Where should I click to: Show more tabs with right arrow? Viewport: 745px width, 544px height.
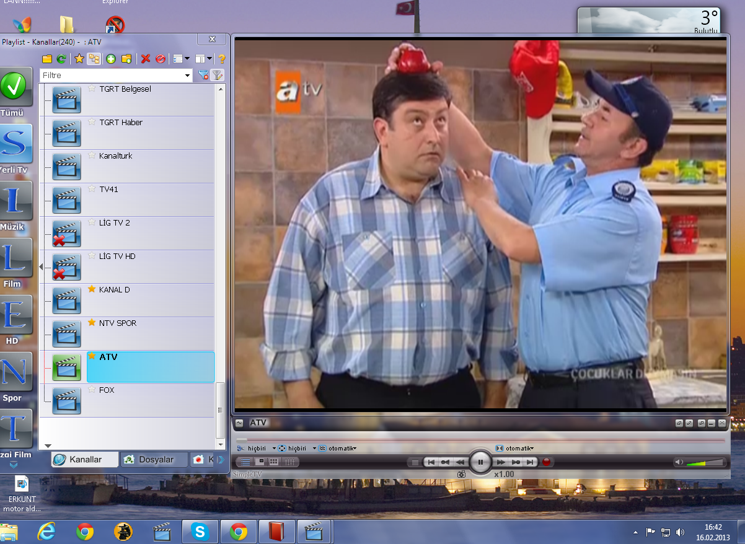click(220, 459)
